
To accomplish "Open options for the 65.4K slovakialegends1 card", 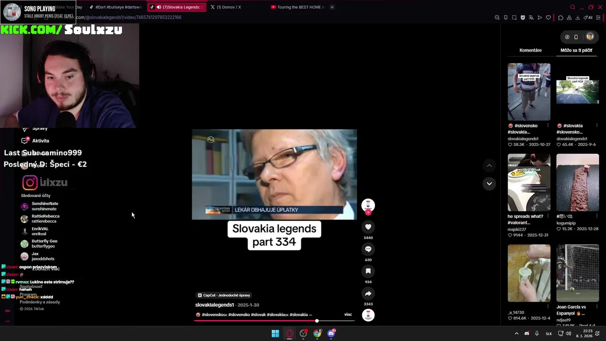I will (x=597, y=126).
